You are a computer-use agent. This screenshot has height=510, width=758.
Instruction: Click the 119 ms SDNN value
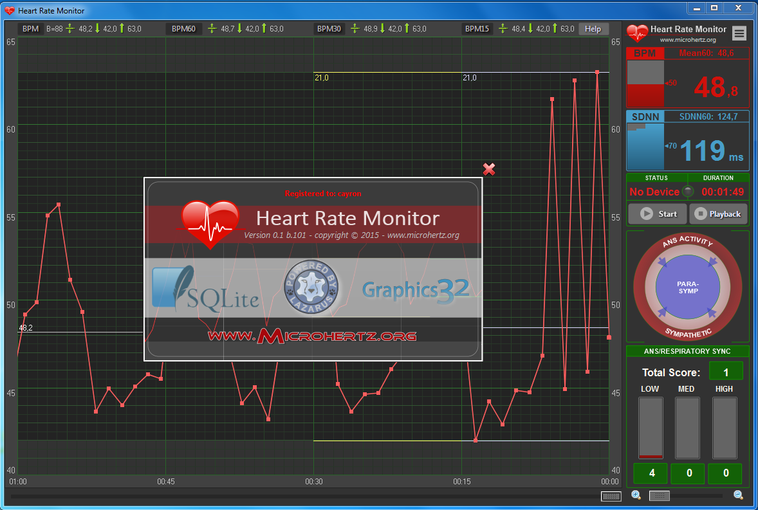tap(712, 150)
